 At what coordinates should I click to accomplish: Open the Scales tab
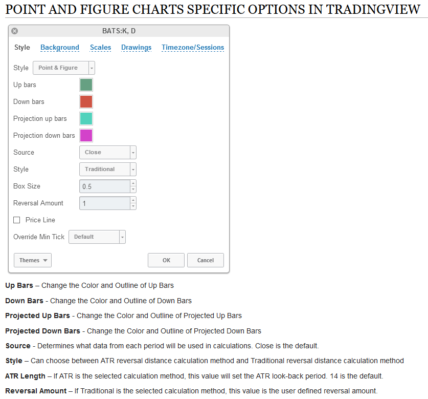pyautogui.click(x=100, y=48)
